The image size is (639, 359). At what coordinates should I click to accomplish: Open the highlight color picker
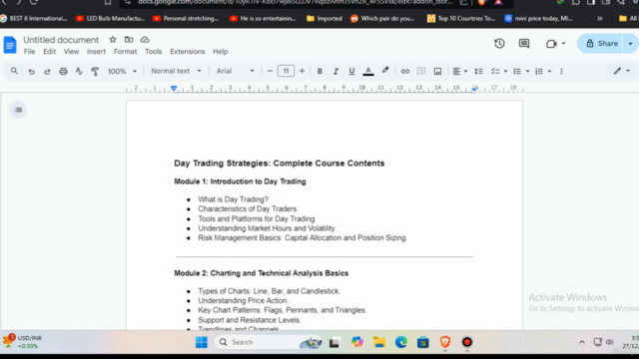385,71
